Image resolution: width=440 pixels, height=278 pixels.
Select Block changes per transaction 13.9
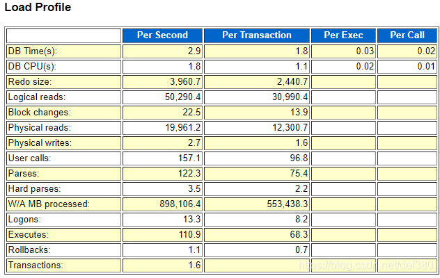click(299, 113)
